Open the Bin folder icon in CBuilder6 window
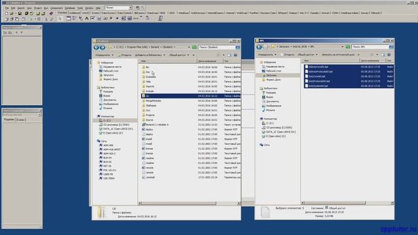The width and height of the screenshot is (418, 235). click(x=144, y=67)
